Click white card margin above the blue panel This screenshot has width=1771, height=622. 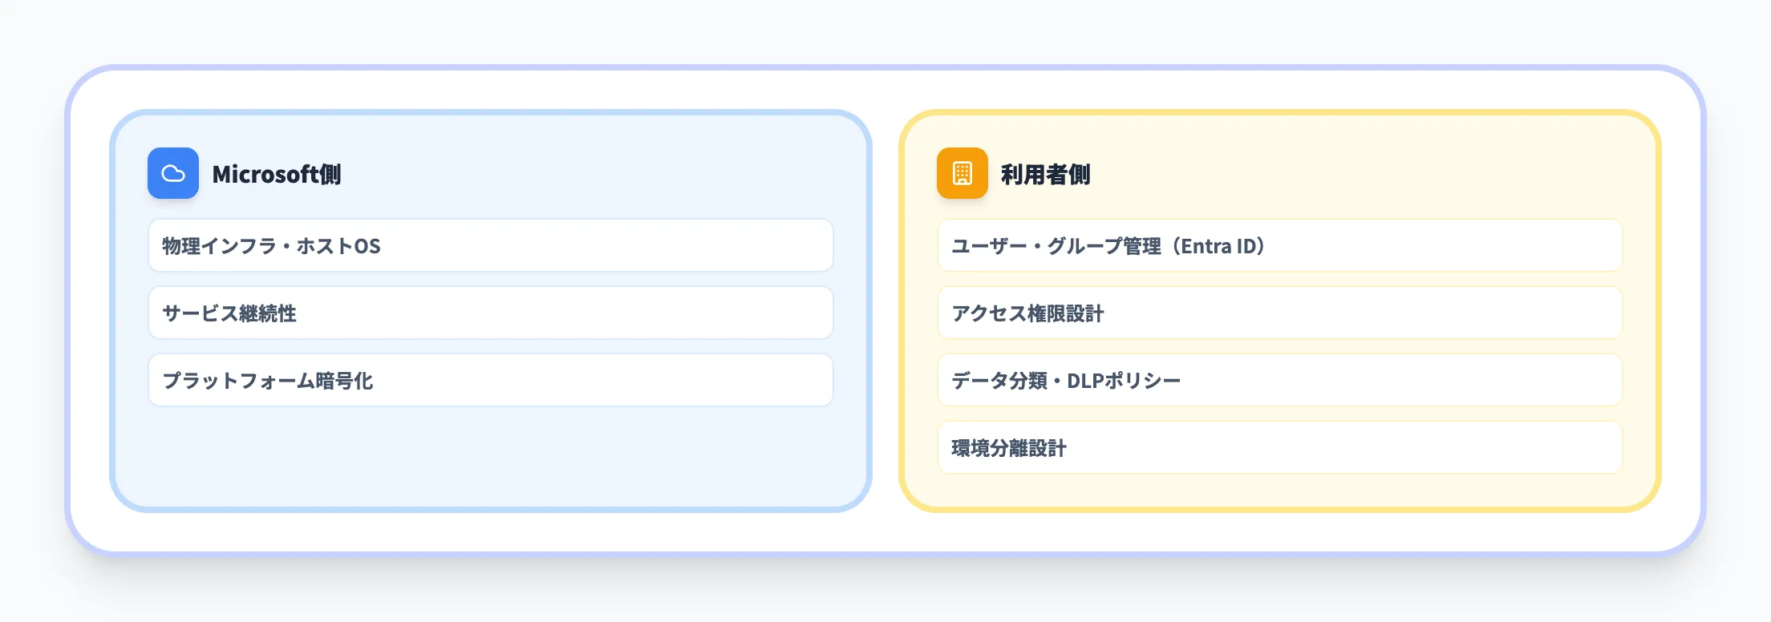coord(489,90)
